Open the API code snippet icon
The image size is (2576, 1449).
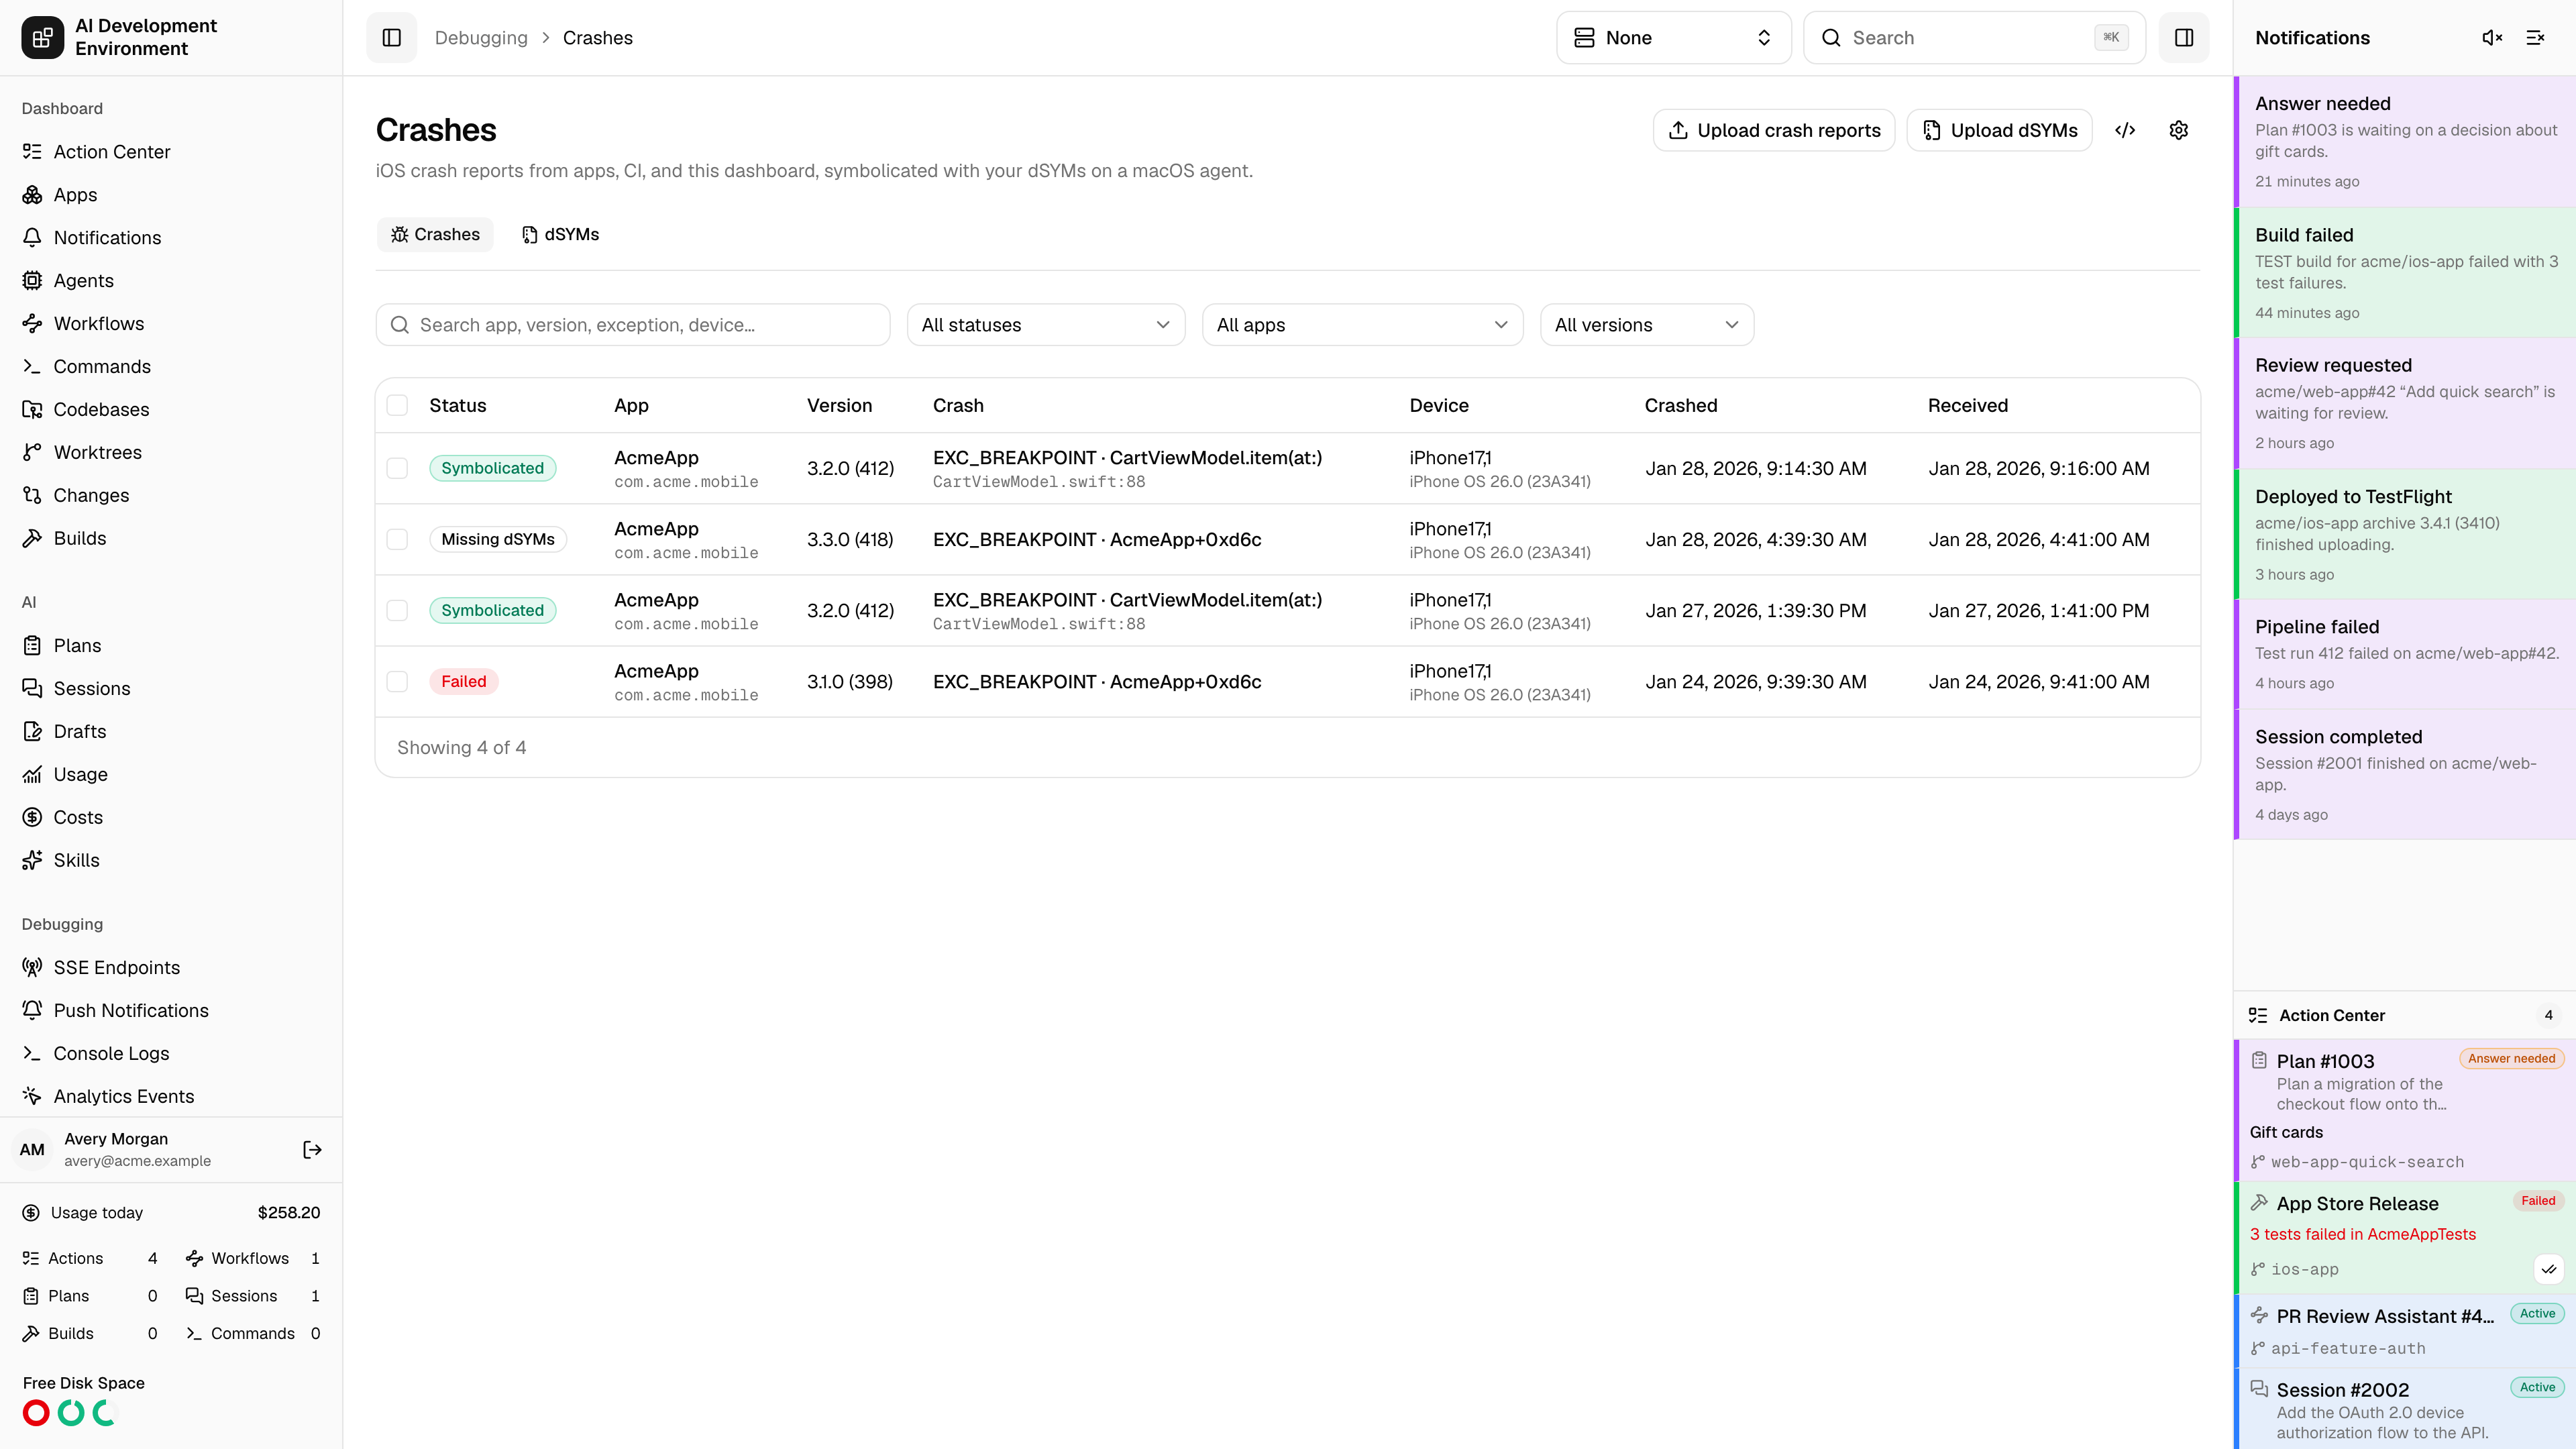tap(2125, 130)
